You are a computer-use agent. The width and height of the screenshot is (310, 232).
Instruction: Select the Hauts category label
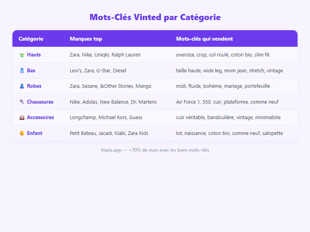34,55
